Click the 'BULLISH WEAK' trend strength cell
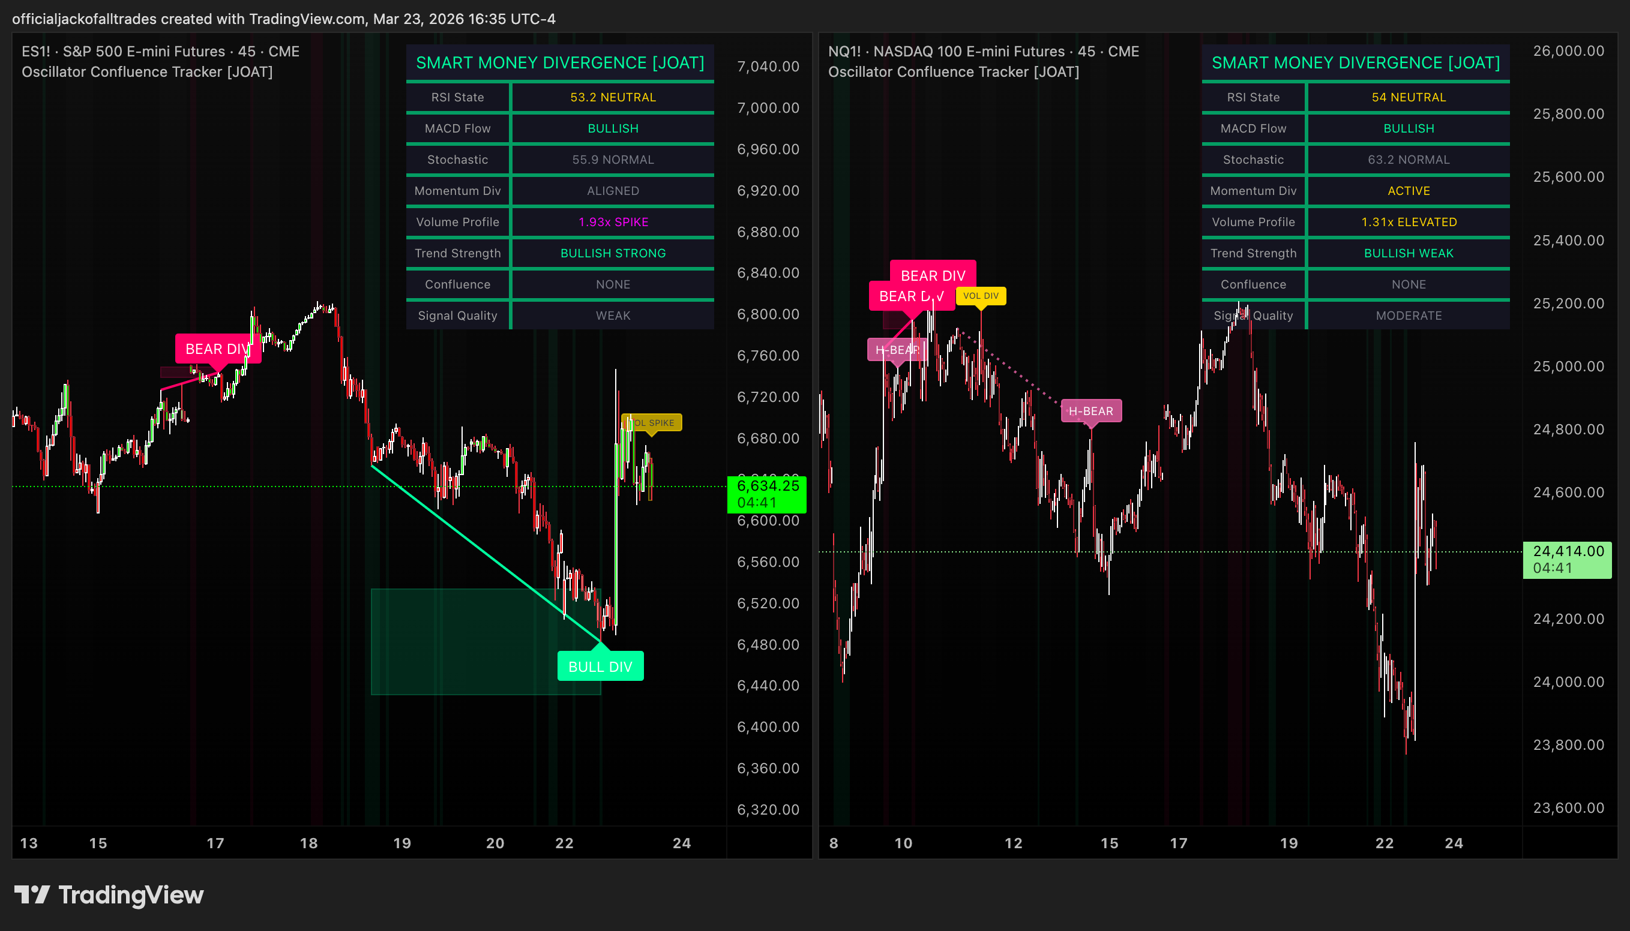 click(1409, 253)
